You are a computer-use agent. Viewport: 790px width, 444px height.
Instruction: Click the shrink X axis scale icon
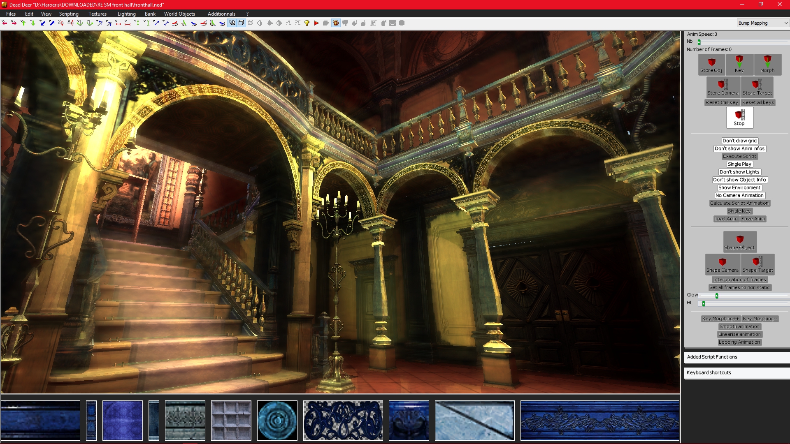coord(128,23)
